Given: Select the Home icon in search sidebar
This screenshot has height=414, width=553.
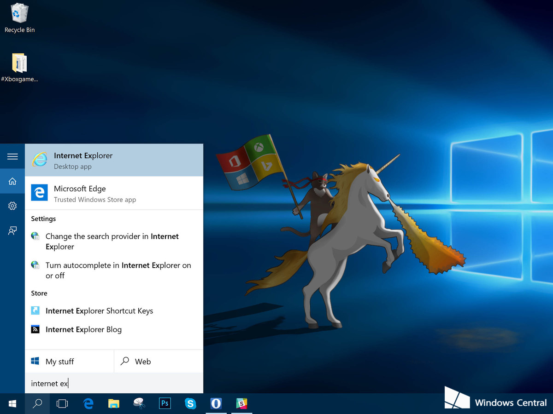Looking at the screenshot, I should 12,182.
